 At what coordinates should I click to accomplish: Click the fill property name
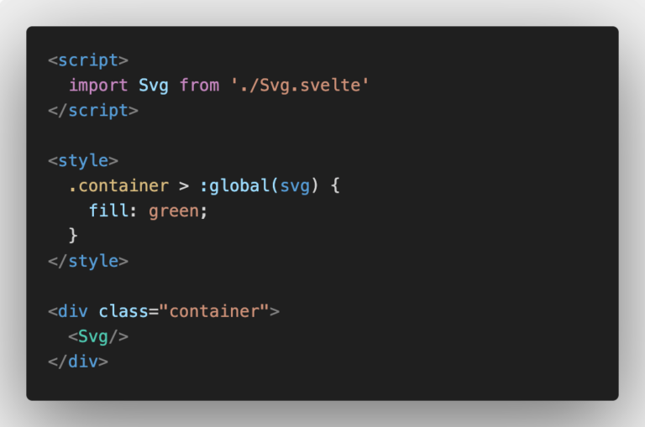click(x=113, y=211)
